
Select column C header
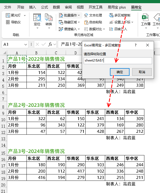(56, 53)
